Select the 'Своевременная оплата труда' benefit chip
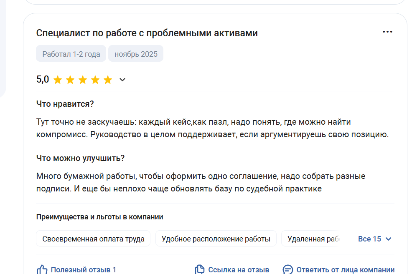The image size is (417, 274). click(93, 239)
